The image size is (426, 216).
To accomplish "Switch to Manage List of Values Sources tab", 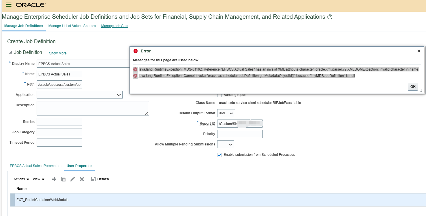I will [72, 26].
